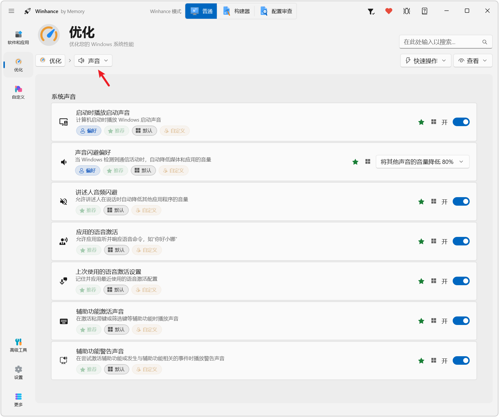The height and width of the screenshot is (417, 499).
Task: Toggle 辅助功能激活声音 switch
Action: 461,321
